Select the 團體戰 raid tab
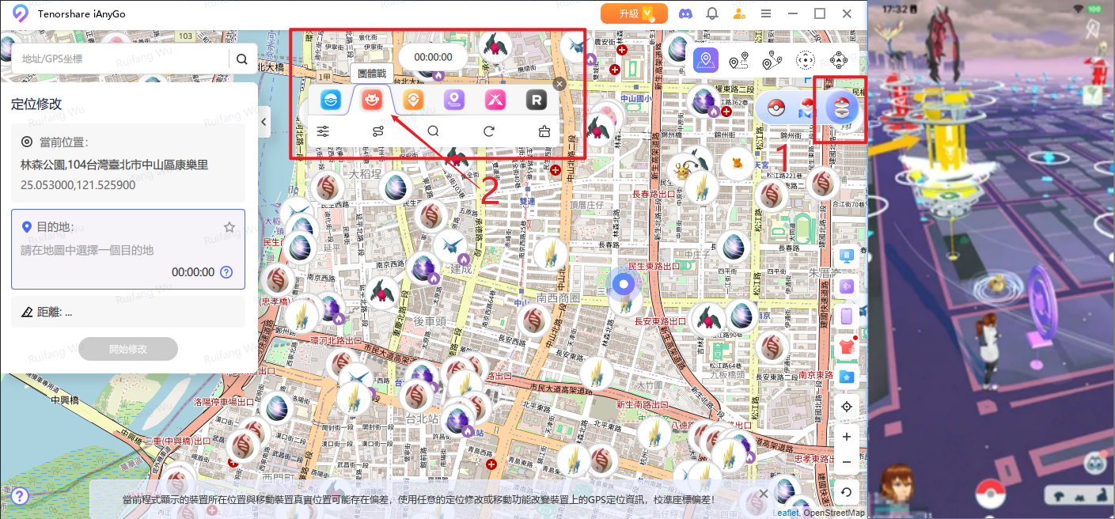Screen dimensions: 1115x519 click(371, 100)
